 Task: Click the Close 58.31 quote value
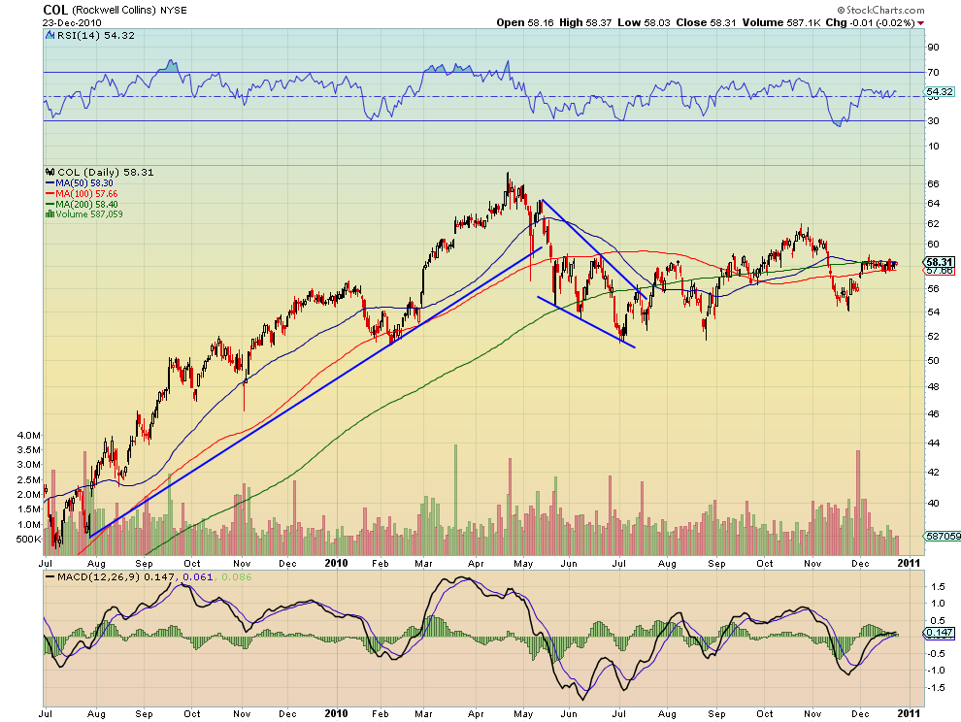[x=706, y=22]
